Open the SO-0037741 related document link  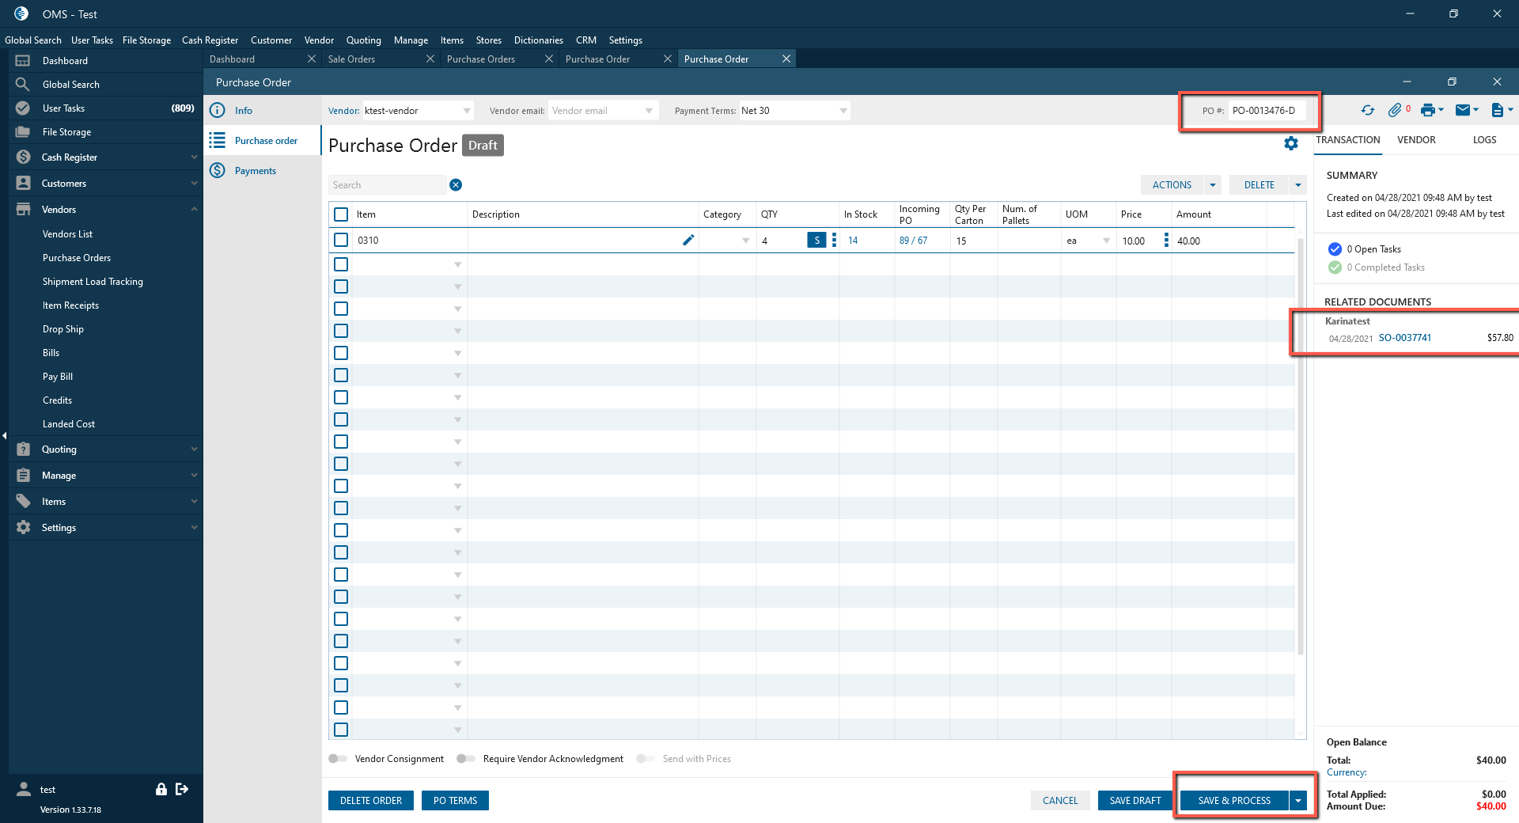pyautogui.click(x=1404, y=338)
